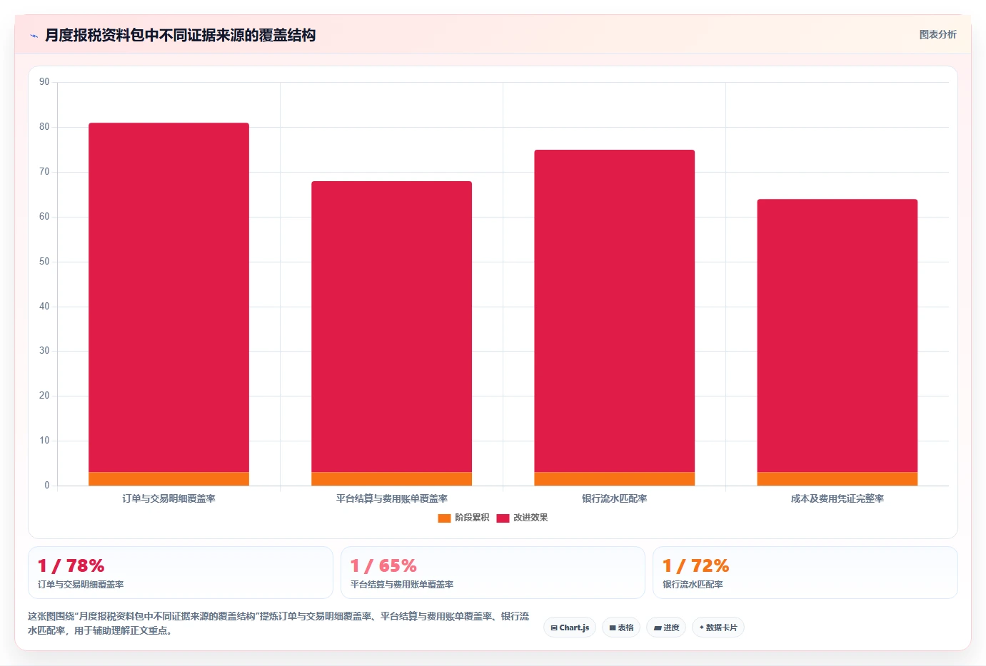Click the 1 / 78% stat card value
This screenshot has height=666, width=986.
point(71,566)
